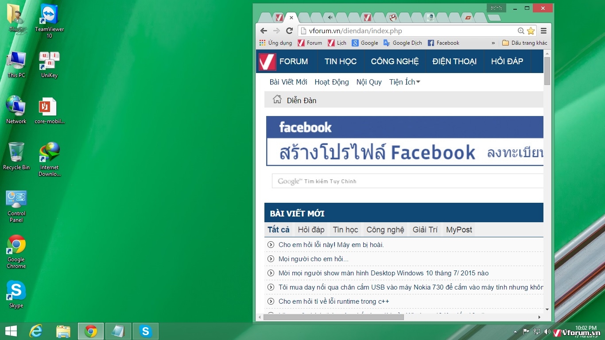
Task: Bookmark this page with the star icon
Action: 531,31
